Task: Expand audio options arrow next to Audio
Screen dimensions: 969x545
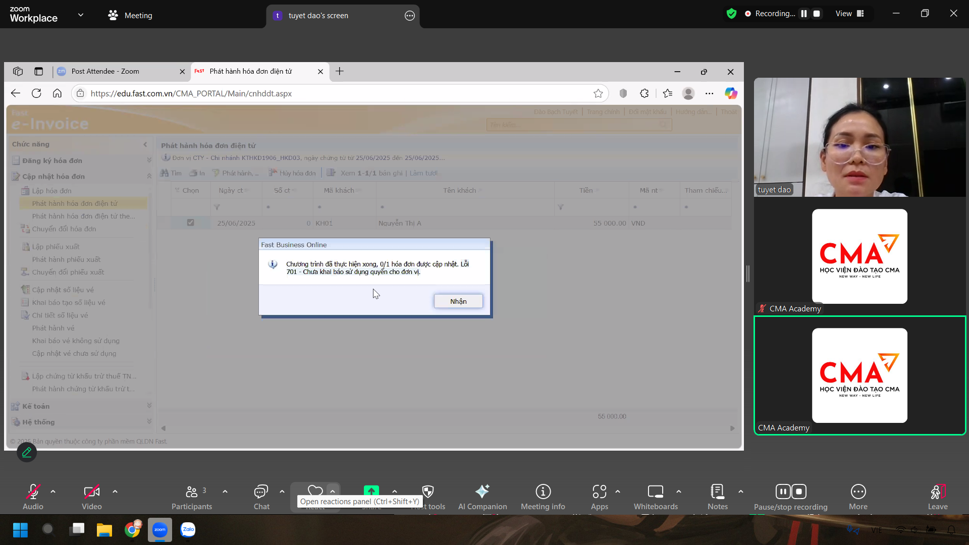Action: click(x=53, y=492)
